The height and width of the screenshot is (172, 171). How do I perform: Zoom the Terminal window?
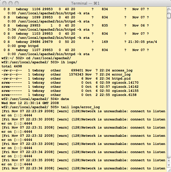[x=17, y=3]
